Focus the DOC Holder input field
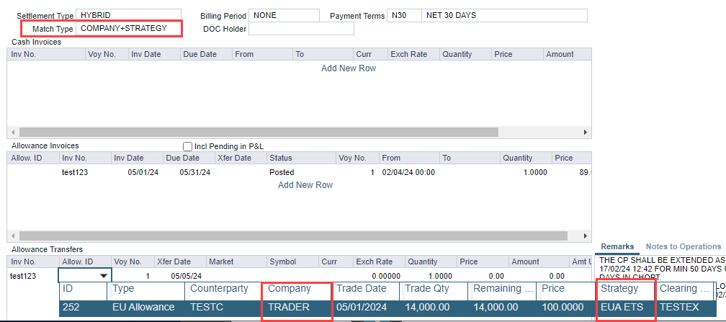 click(301, 29)
